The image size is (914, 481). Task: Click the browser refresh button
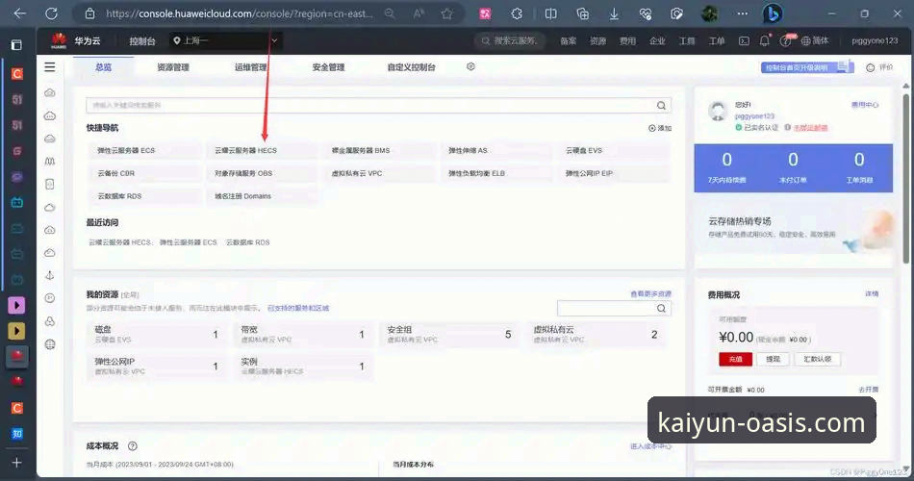[51, 13]
